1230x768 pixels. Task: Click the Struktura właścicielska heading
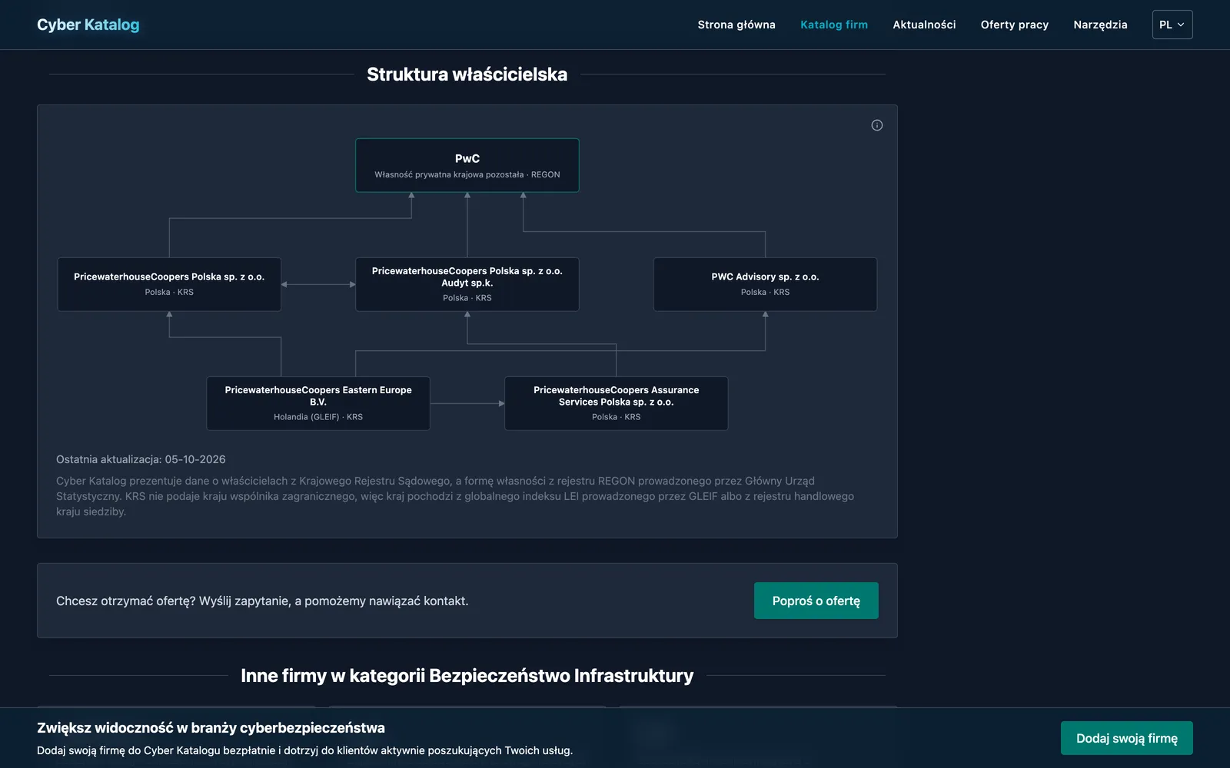[467, 74]
